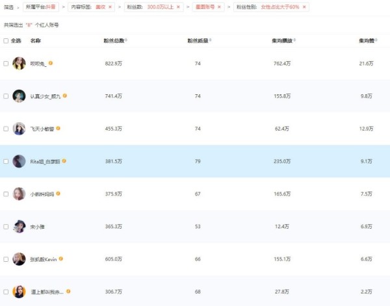Remove the 美妆 content tag filter
This screenshot has height=306, width=390.
[x=110, y=6]
